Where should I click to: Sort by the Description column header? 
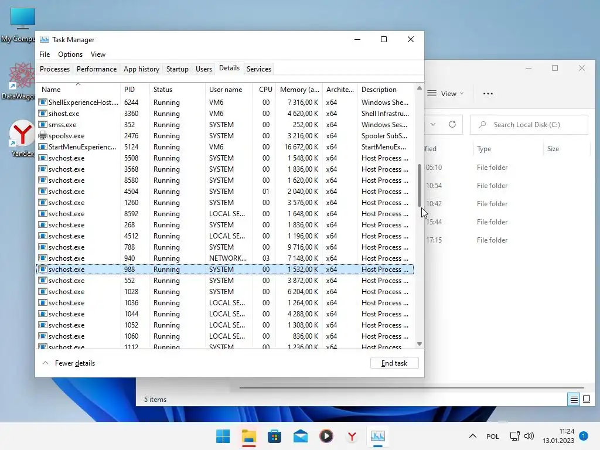click(x=386, y=89)
